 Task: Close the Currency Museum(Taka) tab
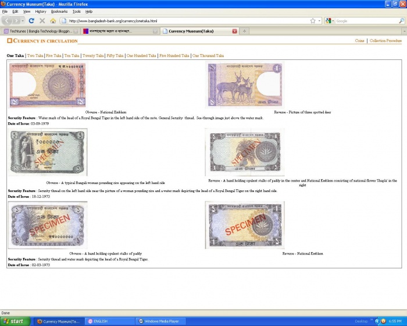point(235,31)
